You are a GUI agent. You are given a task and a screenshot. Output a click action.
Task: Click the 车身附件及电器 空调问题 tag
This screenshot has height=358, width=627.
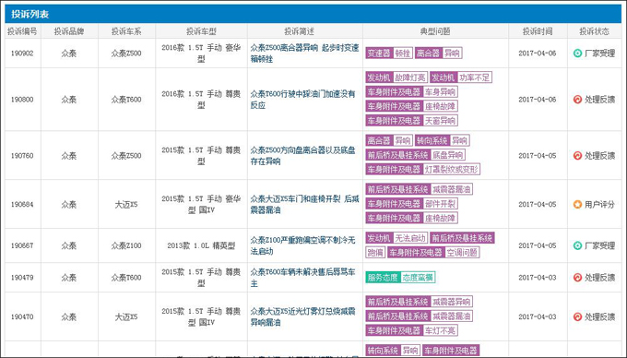[433, 253]
